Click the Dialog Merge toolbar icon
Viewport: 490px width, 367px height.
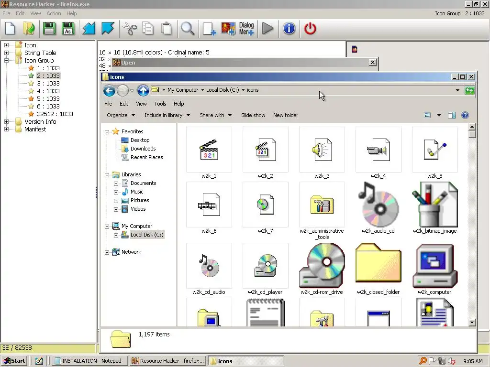(246, 29)
